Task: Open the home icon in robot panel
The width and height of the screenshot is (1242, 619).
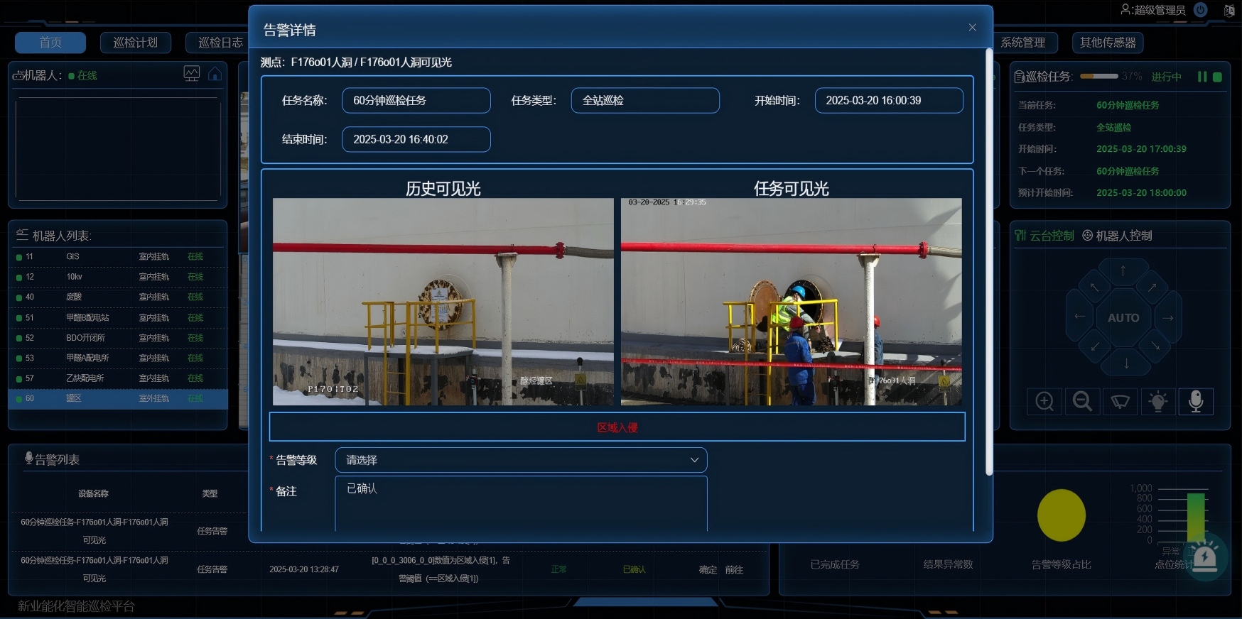Action: pos(215,74)
